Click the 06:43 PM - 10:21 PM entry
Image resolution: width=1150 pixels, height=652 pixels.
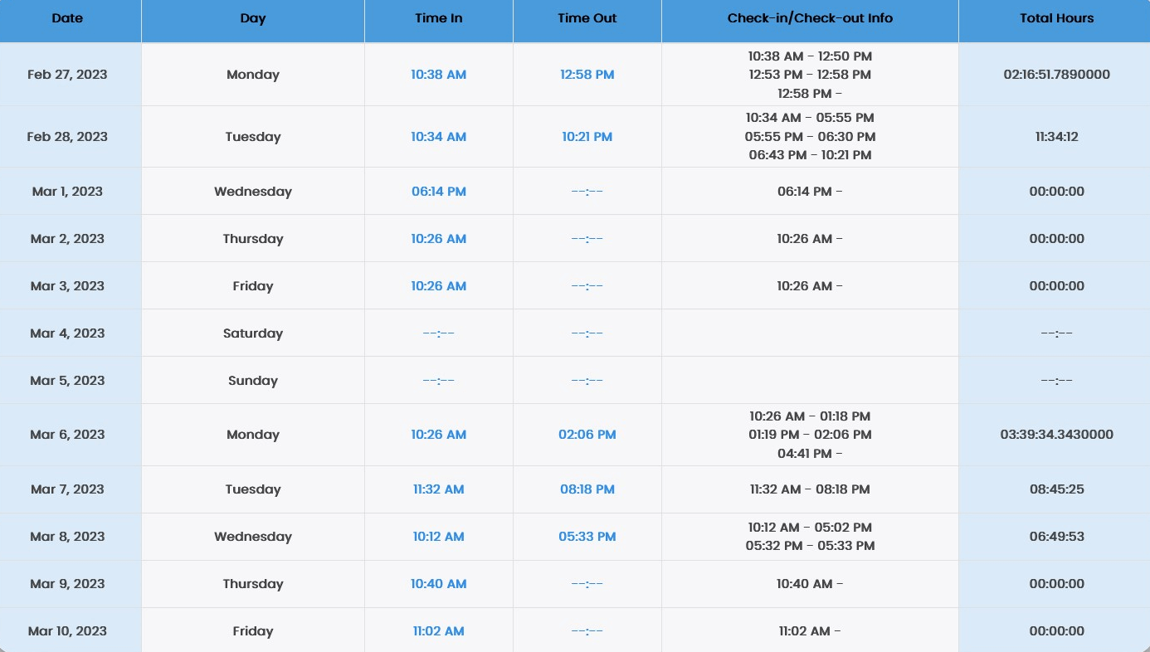810,155
